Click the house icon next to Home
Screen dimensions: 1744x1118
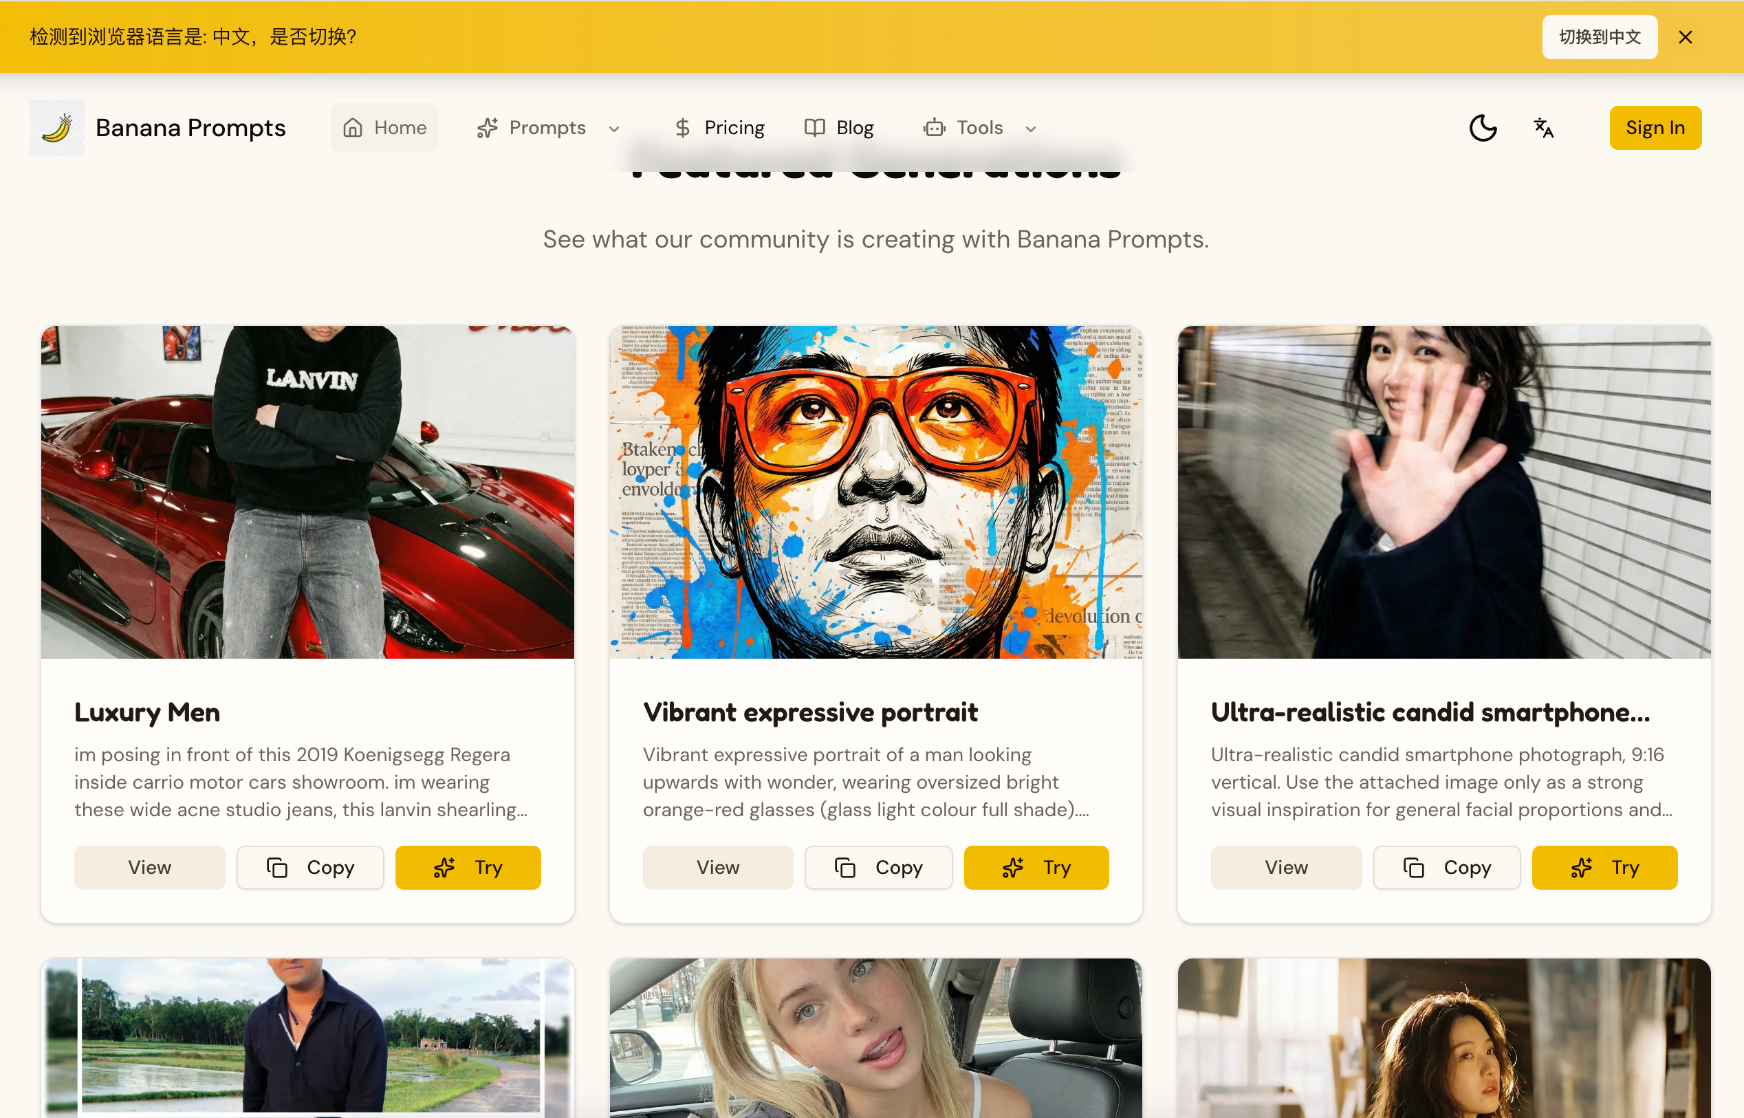tap(353, 127)
